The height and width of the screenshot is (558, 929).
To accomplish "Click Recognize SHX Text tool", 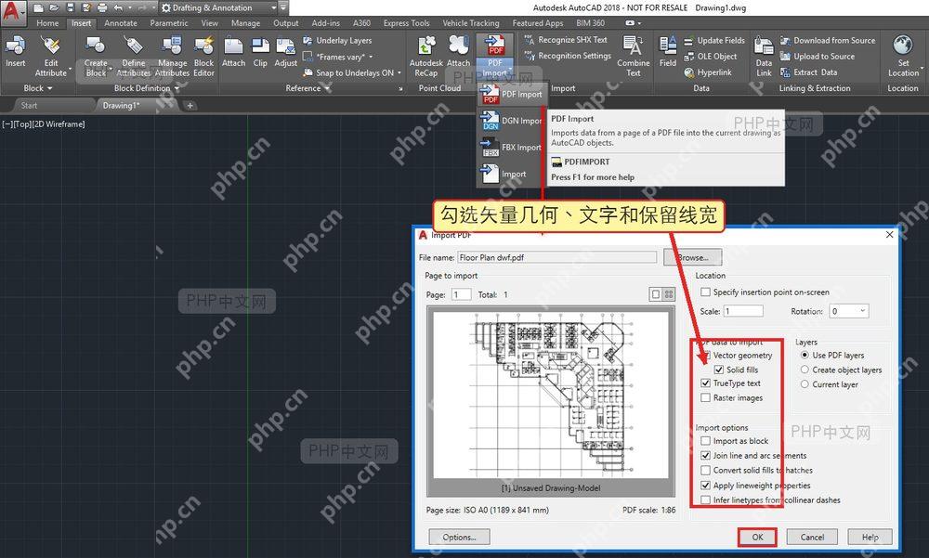I will tap(566, 40).
